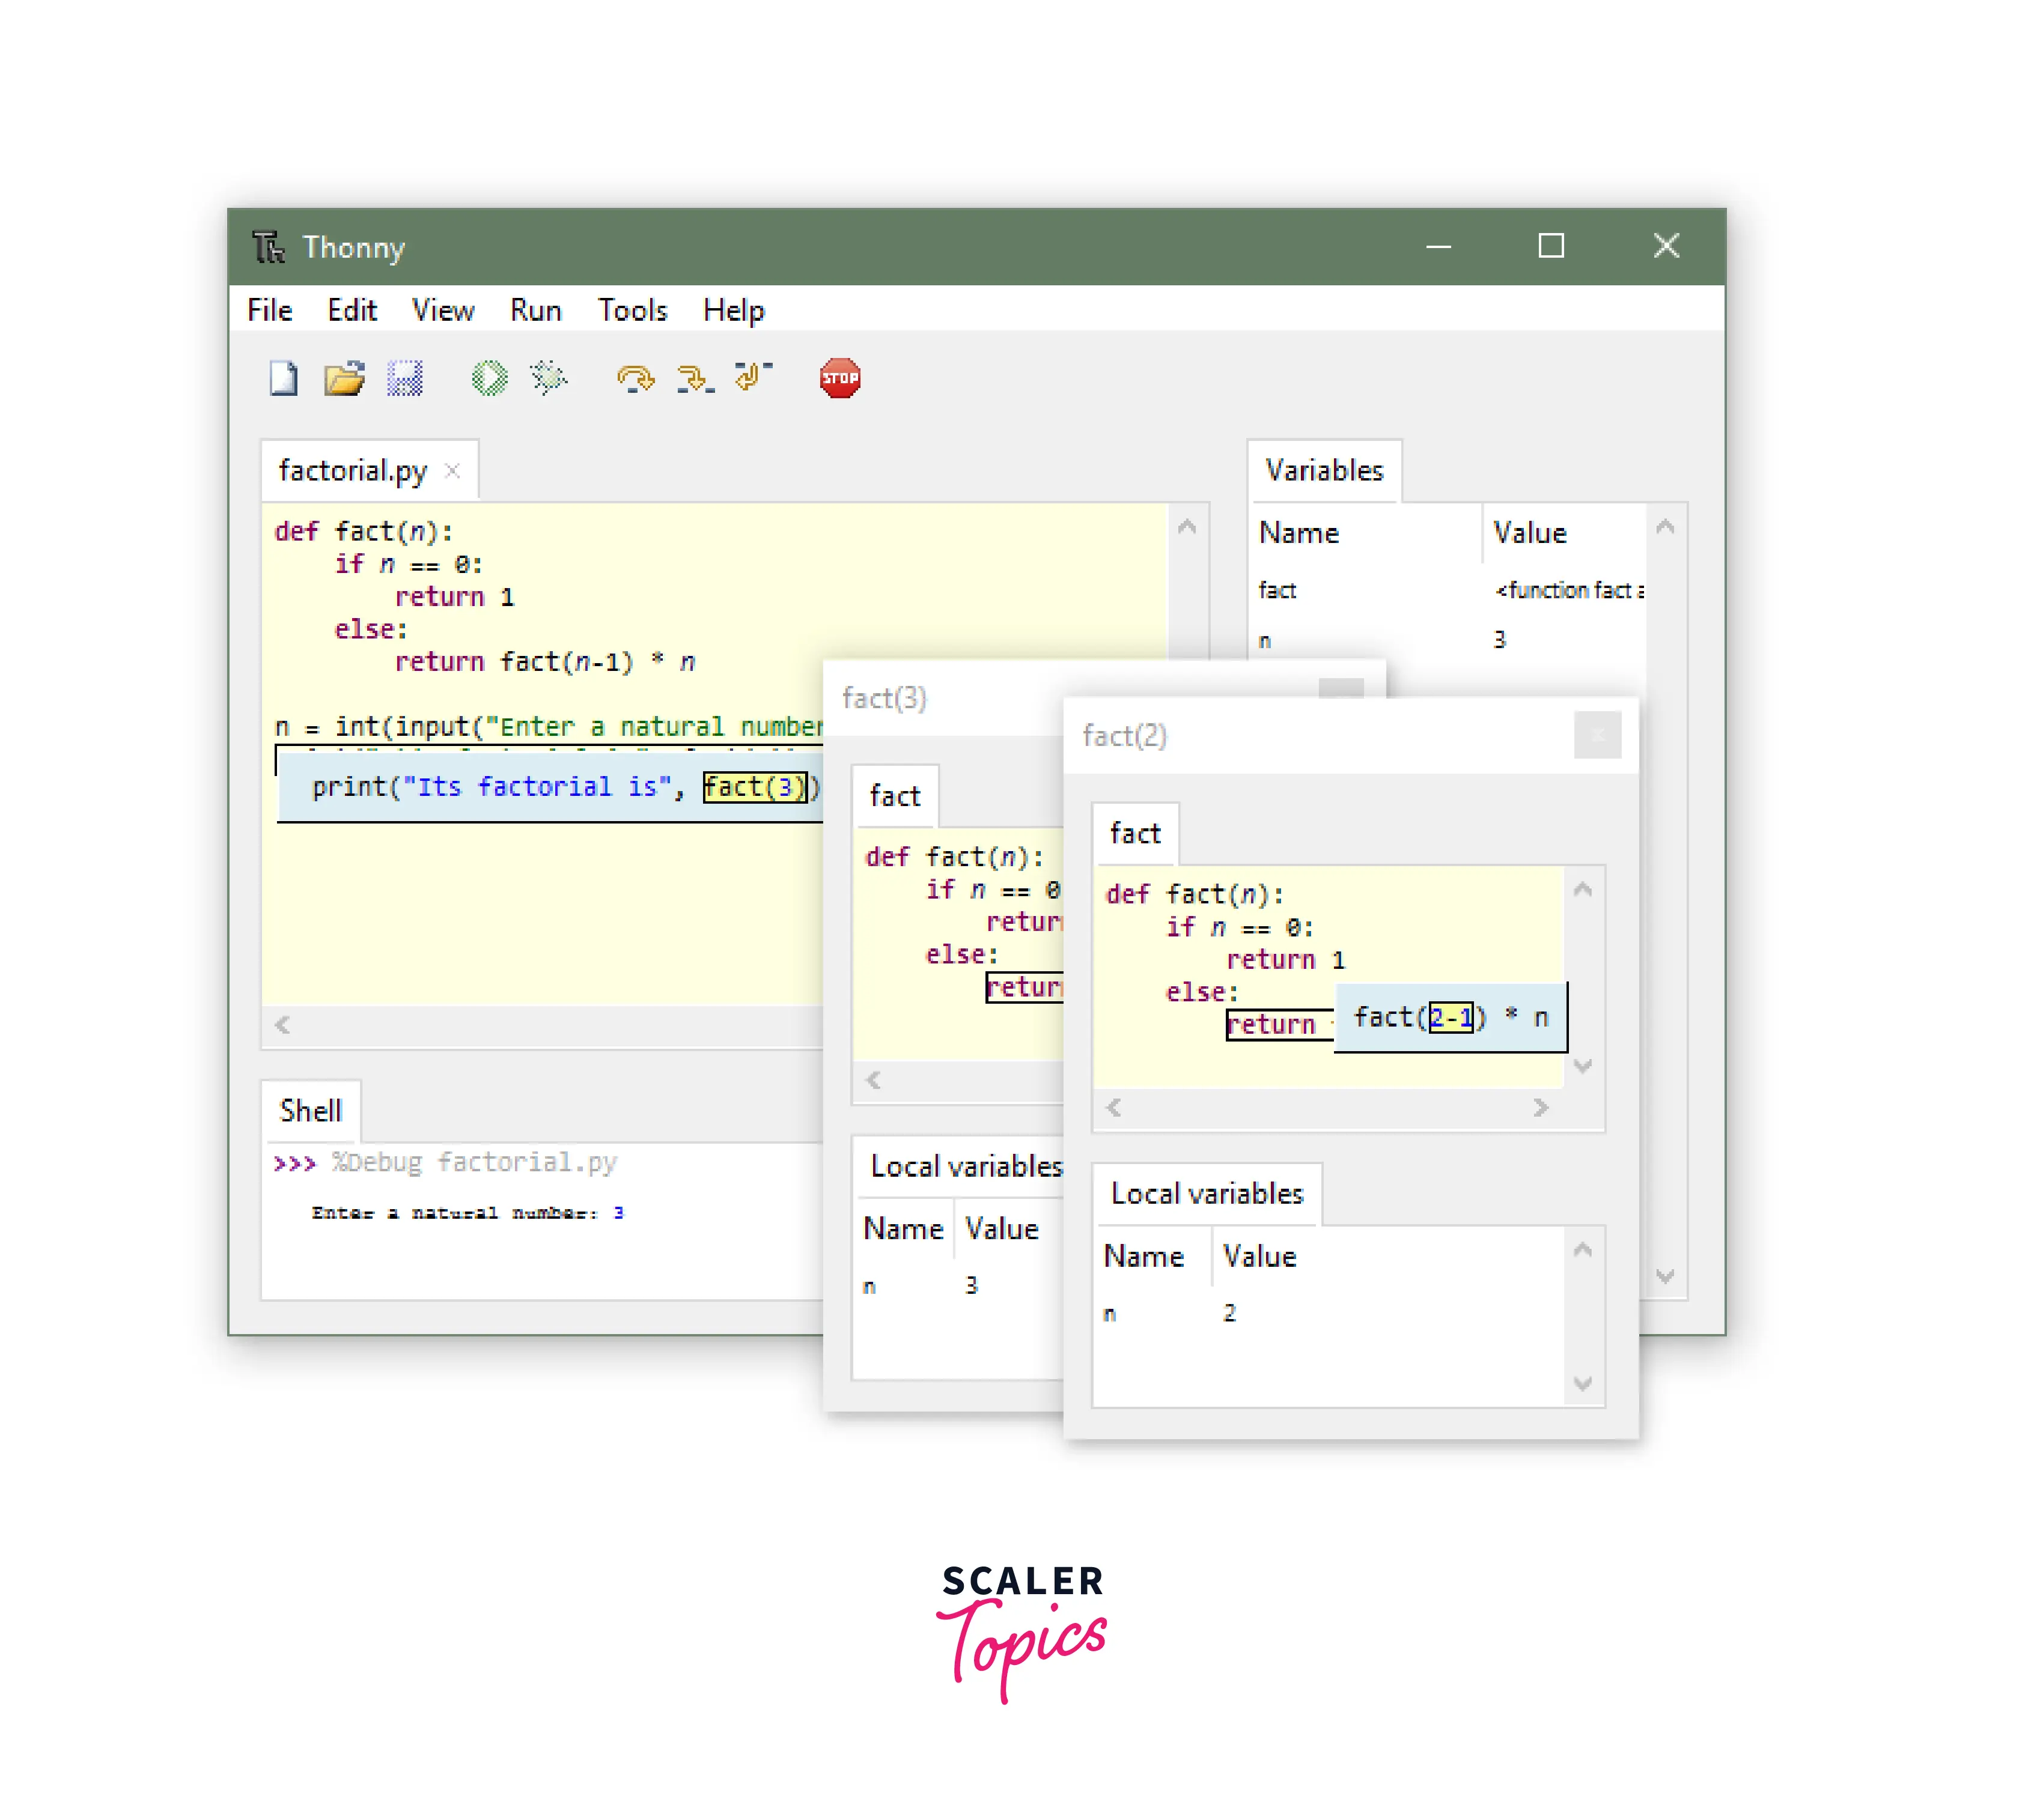Click the Open file folder icon
This screenshot has width=2043, height=1820.
[x=344, y=379]
